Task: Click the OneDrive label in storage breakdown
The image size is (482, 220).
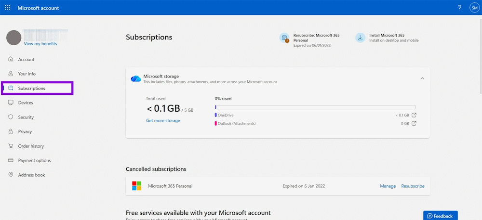Action: pos(226,115)
